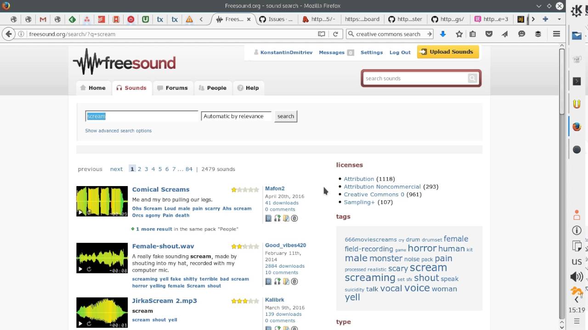This screenshot has width=588, height=330.
Task: Open a new tab with plus button
Action: point(545,19)
